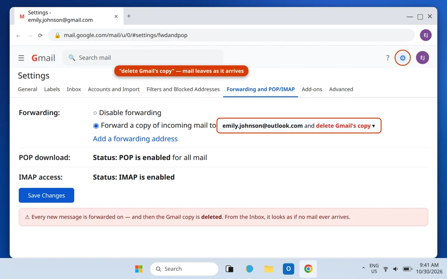Viewport: 447px width, 279px height.
Task: Click the Settings browser tab title
Action: [60, 16]
